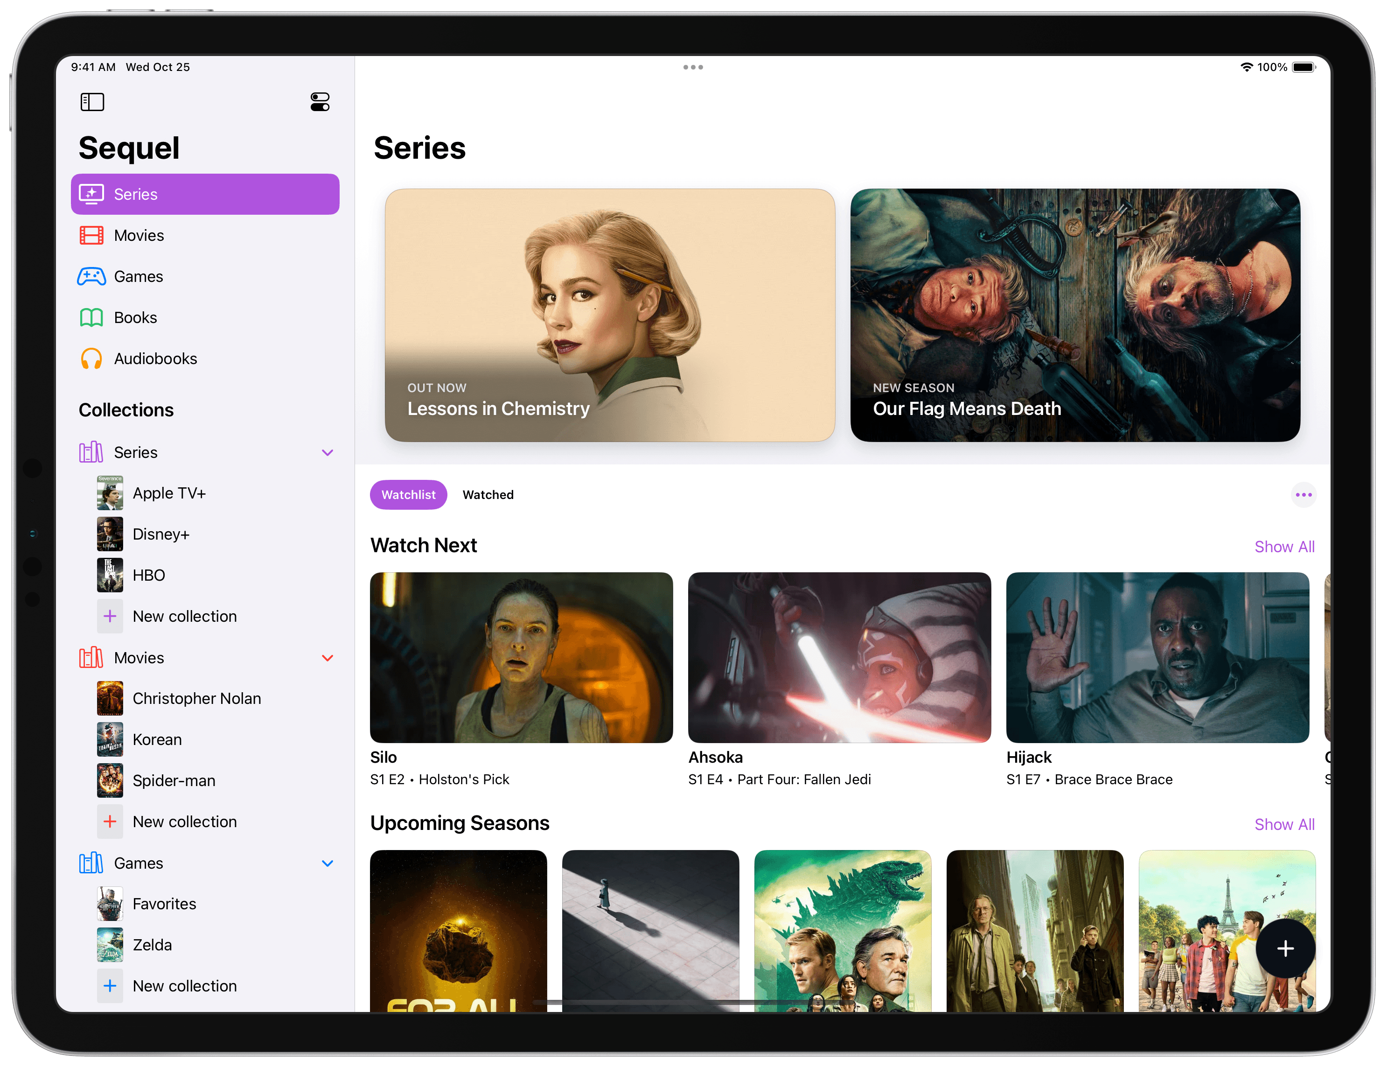Collapse the Movies collections group
Screen dimensions: 1387x1068
(x=328, y=658)
